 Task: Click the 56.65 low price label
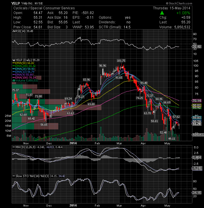pos(44,125)
